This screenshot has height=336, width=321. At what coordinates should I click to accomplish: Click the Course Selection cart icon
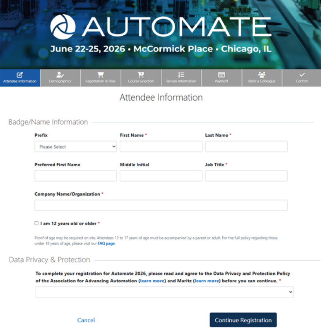click(141, 75)
